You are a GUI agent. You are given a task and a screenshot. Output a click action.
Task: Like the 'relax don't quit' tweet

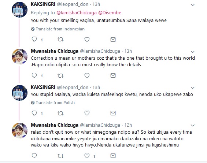point(87,156)
